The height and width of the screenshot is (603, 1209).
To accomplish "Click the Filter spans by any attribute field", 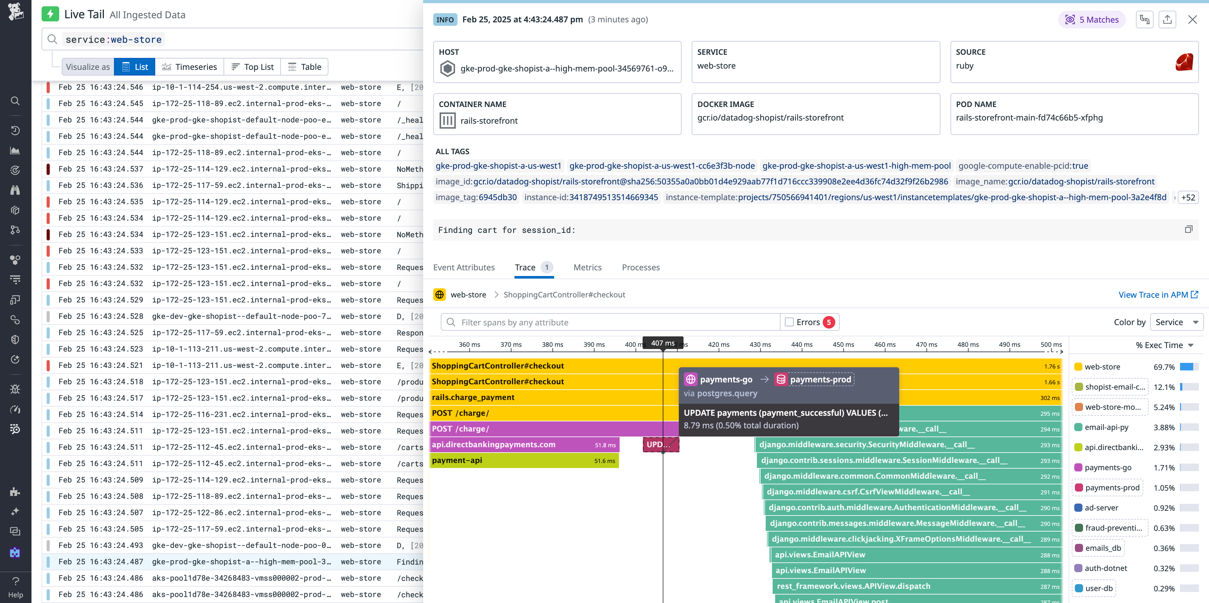I will click(610, 322).
